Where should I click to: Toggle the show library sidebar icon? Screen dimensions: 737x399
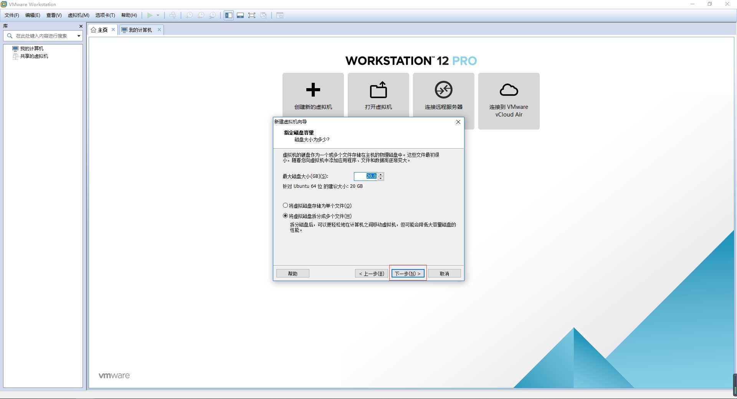point(229,15)
